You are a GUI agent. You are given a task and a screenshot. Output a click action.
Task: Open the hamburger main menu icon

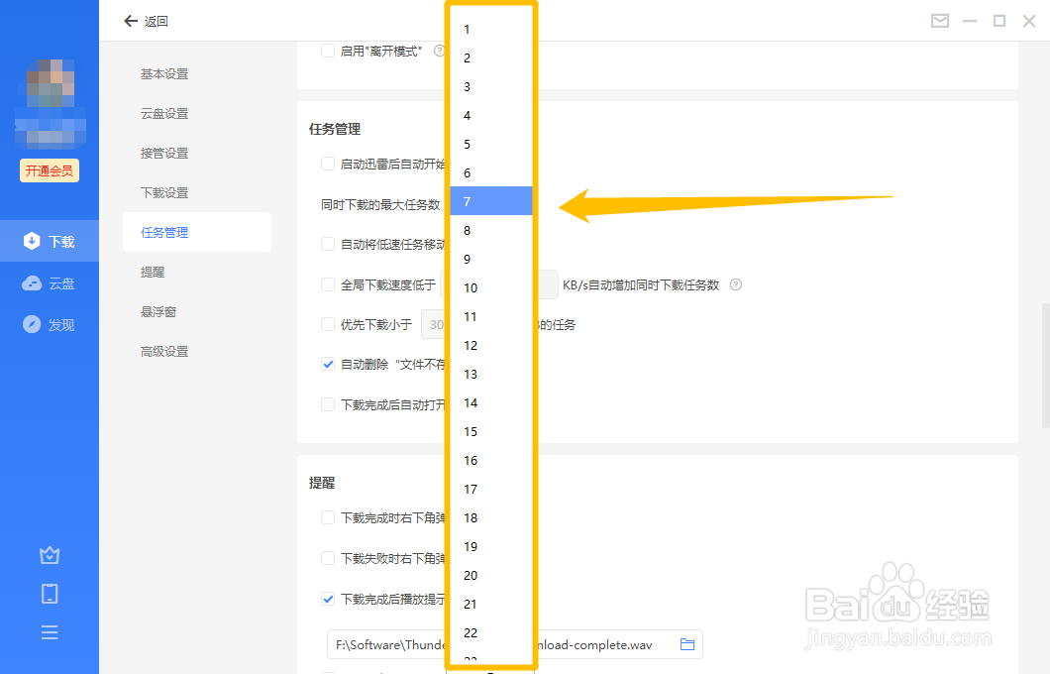click(50, 632)
